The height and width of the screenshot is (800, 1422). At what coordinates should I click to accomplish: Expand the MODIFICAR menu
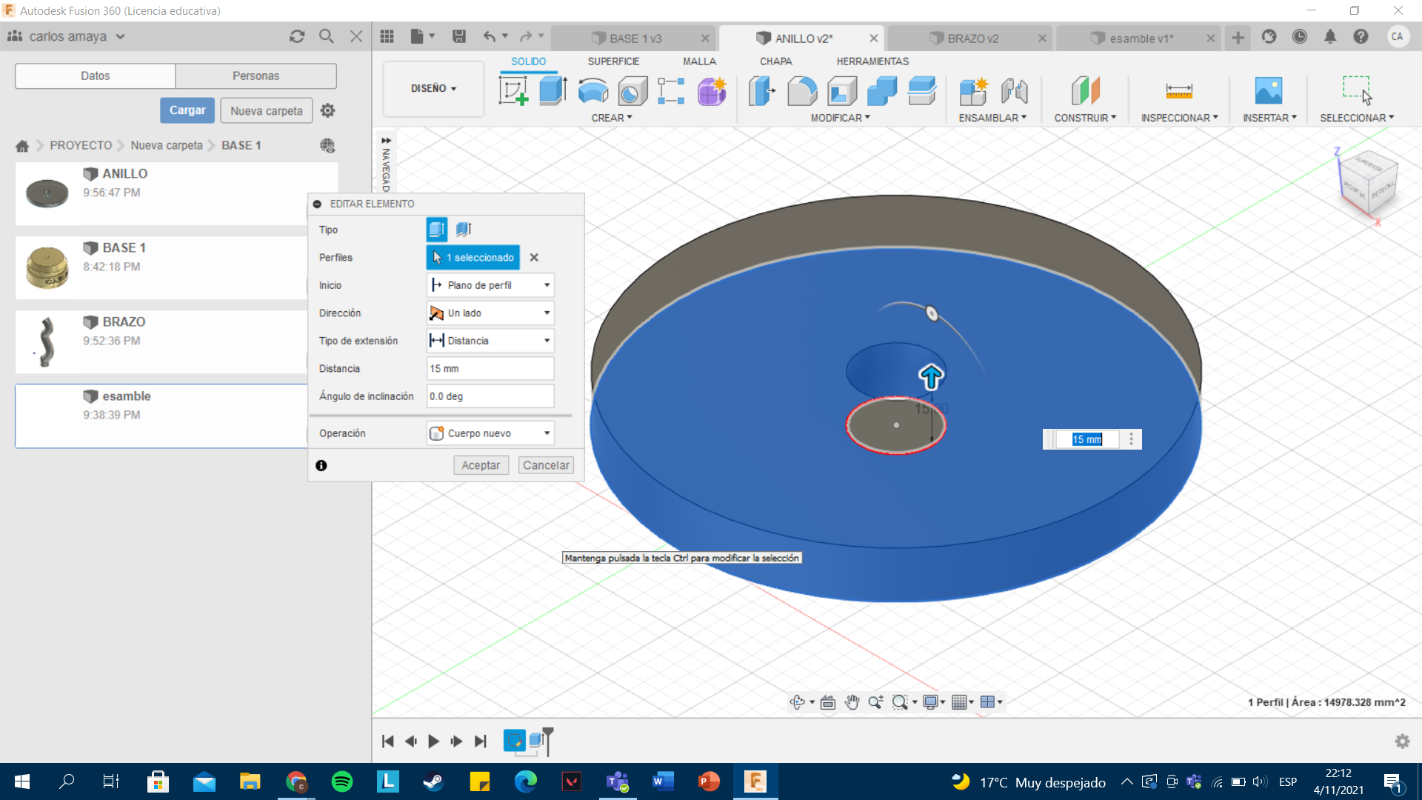(x=841, y=118)
